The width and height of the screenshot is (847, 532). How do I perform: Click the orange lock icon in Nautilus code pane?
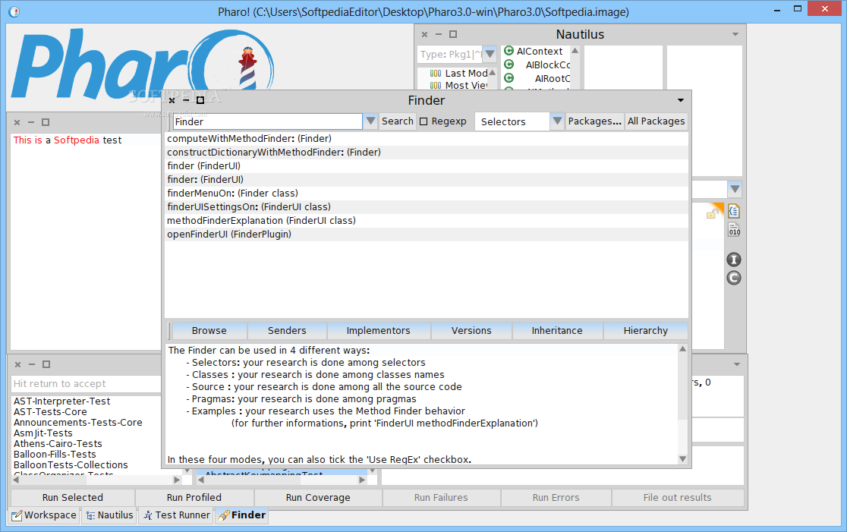pos(713,212)
